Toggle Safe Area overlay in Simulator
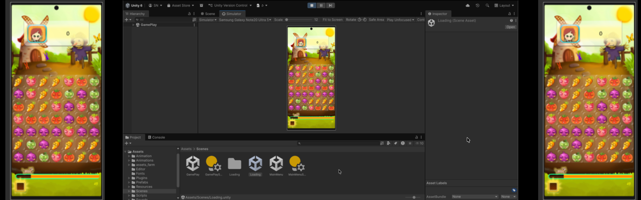This screenshot has height=200, width=641. point(376,20)
